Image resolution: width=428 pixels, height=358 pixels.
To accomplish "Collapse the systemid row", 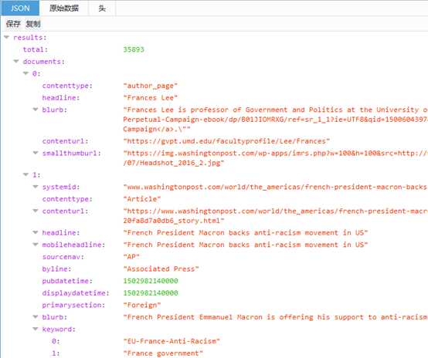I will (36, 187).
